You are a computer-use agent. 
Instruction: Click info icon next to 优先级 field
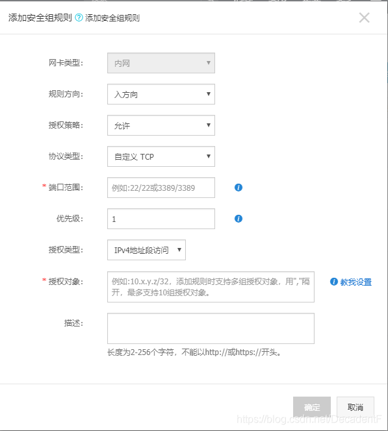(239, 219)
